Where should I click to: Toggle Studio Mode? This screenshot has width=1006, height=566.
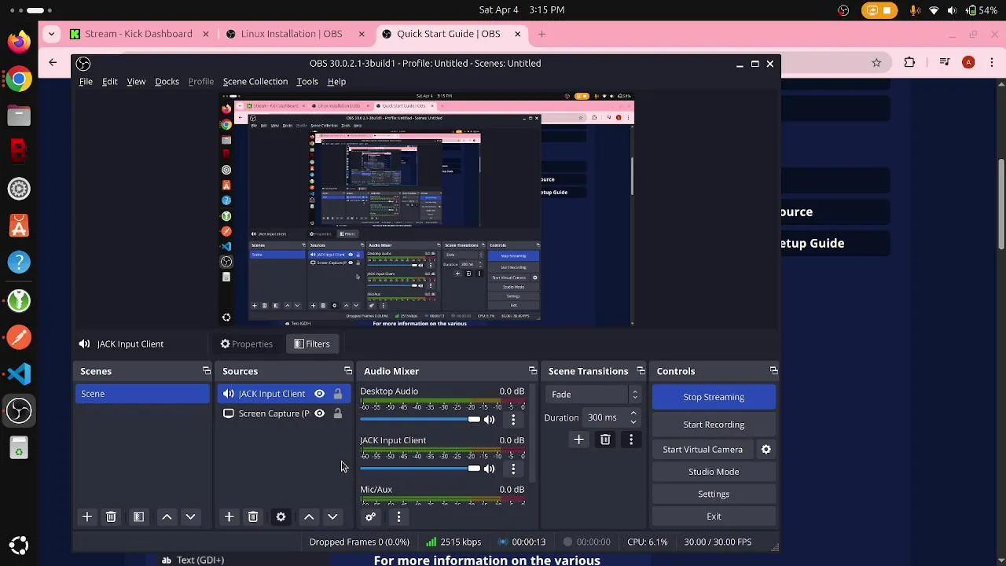tap(714, 472)
